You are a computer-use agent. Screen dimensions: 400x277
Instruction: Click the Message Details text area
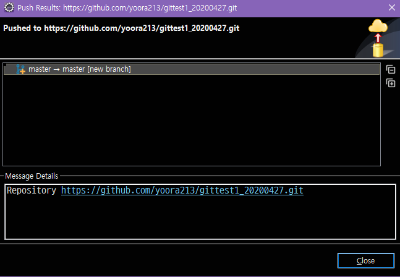click(x=200, y=211)
